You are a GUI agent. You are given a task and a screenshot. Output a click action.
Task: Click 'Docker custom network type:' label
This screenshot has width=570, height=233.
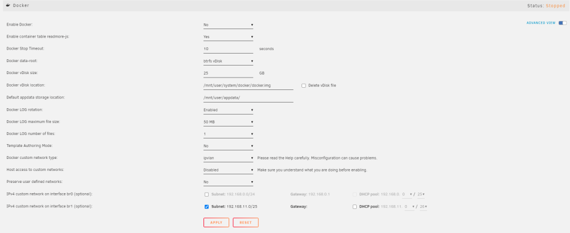[x=32, y=158]
